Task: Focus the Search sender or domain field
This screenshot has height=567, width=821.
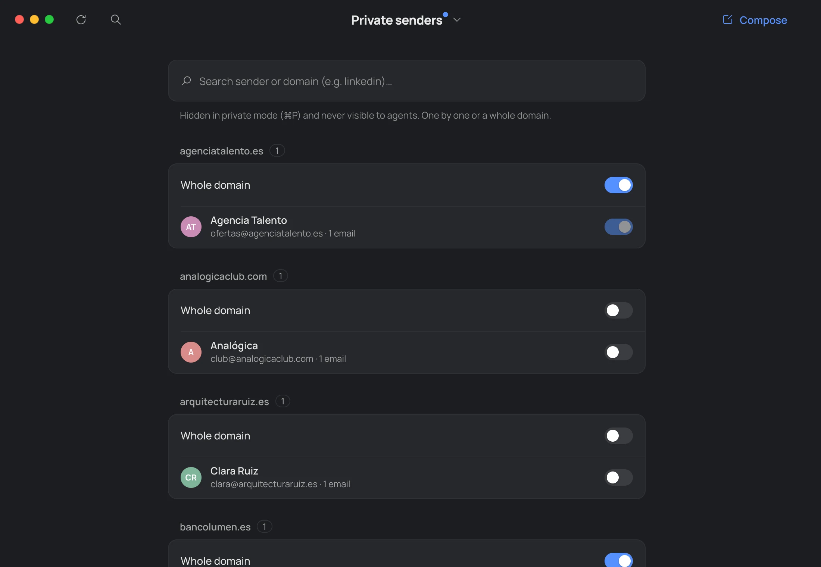Action: coord(407,81)
